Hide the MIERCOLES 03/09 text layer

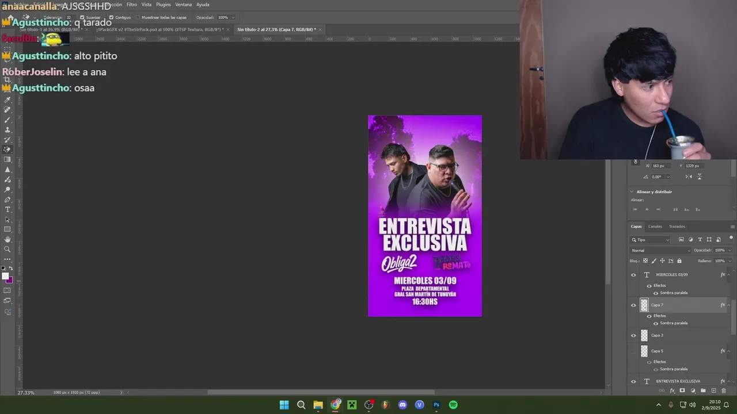point(633,275)
